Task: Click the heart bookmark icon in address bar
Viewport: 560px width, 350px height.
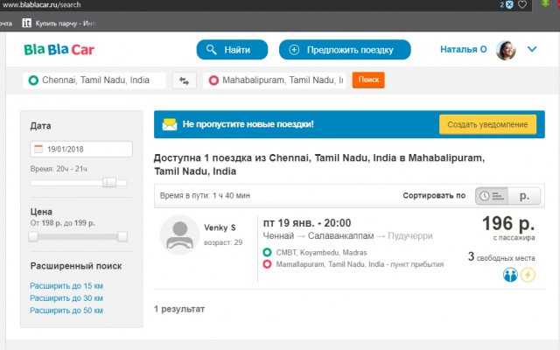Action: (x=522, y=5)
